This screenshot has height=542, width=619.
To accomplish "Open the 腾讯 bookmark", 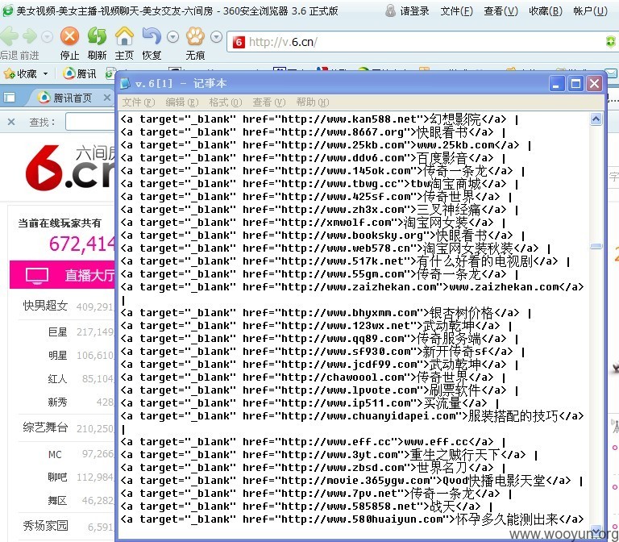I will tap(80, 73).
